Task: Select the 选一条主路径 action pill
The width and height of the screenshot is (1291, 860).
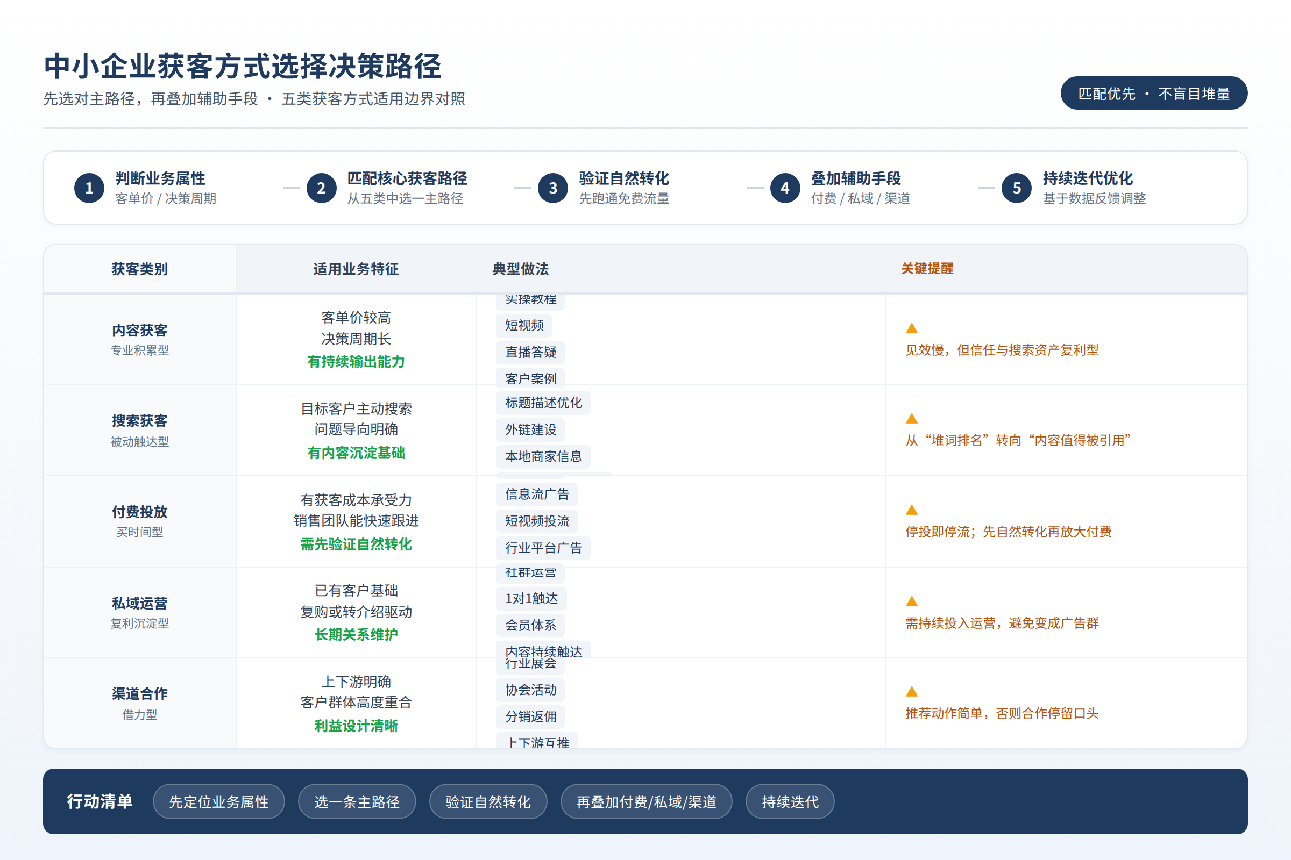Action: pyautogui.click(x=357, y=802)
